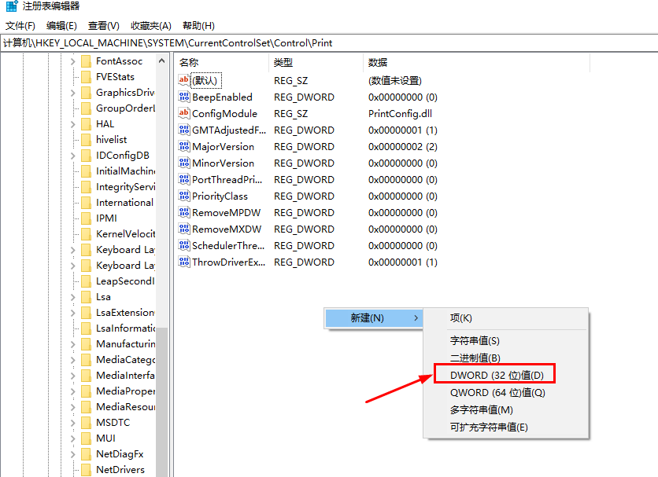Open the 查看 menu
This screenshot has width=658, height=477.
click(102, 25)
